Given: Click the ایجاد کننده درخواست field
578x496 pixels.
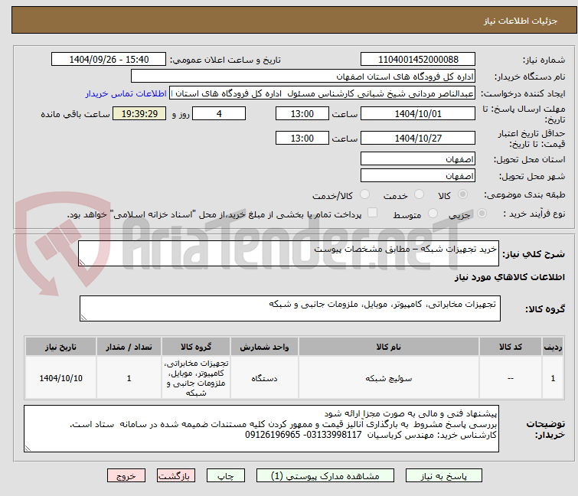Looking at the screenshot, I should pyautogui.click(x=322, y=93).
